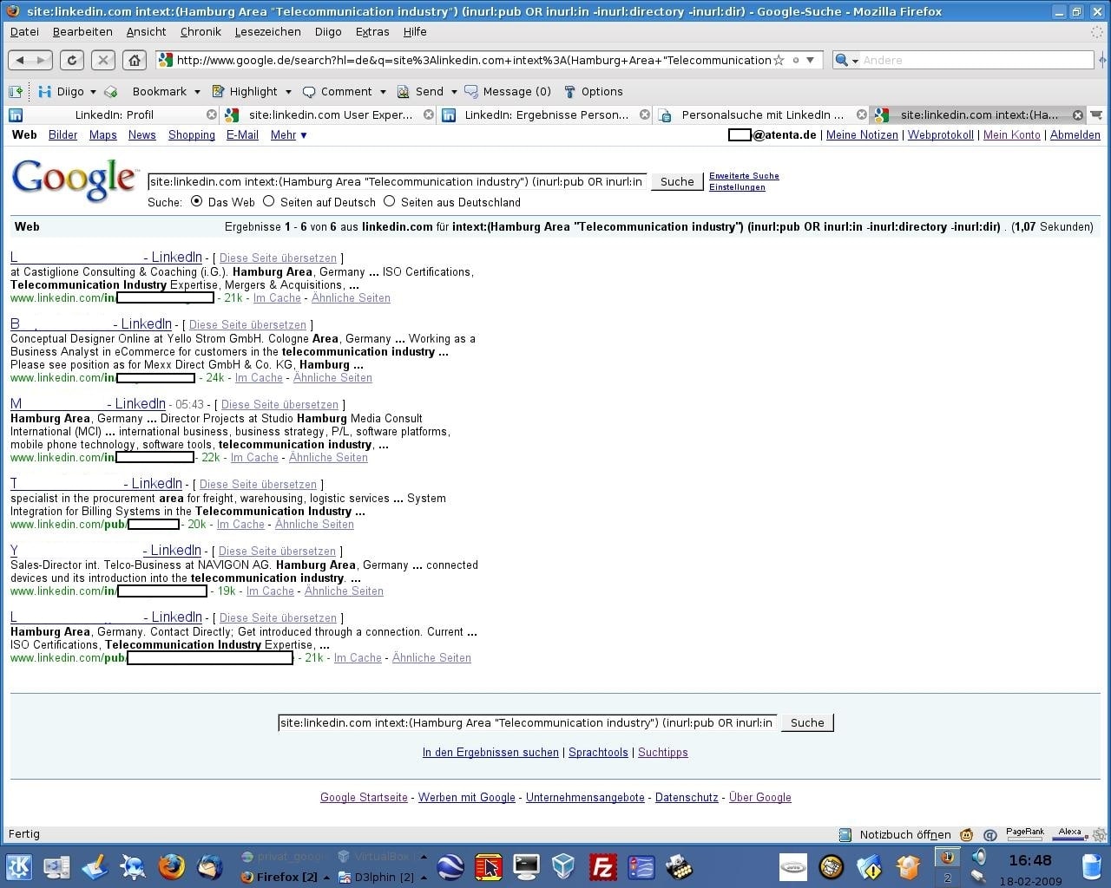This screenshot has height=888, width=1111.
Task: Expand the Bookmark dropdown arrow
Action: point(197,92)
